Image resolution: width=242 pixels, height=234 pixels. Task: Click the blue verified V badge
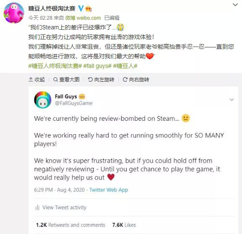coord(81,8)
